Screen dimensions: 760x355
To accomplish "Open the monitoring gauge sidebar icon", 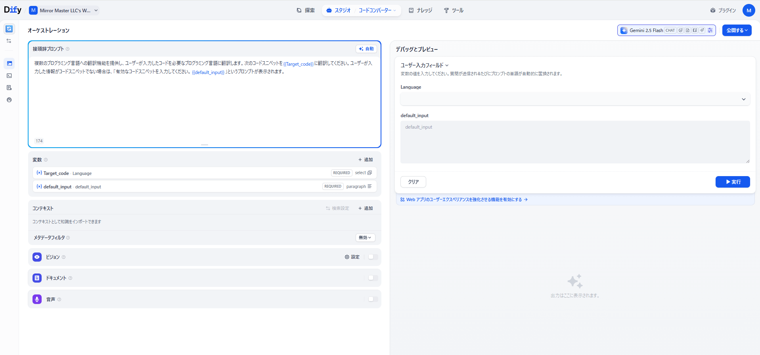I will pyautogui.click(x=10, y=100).
